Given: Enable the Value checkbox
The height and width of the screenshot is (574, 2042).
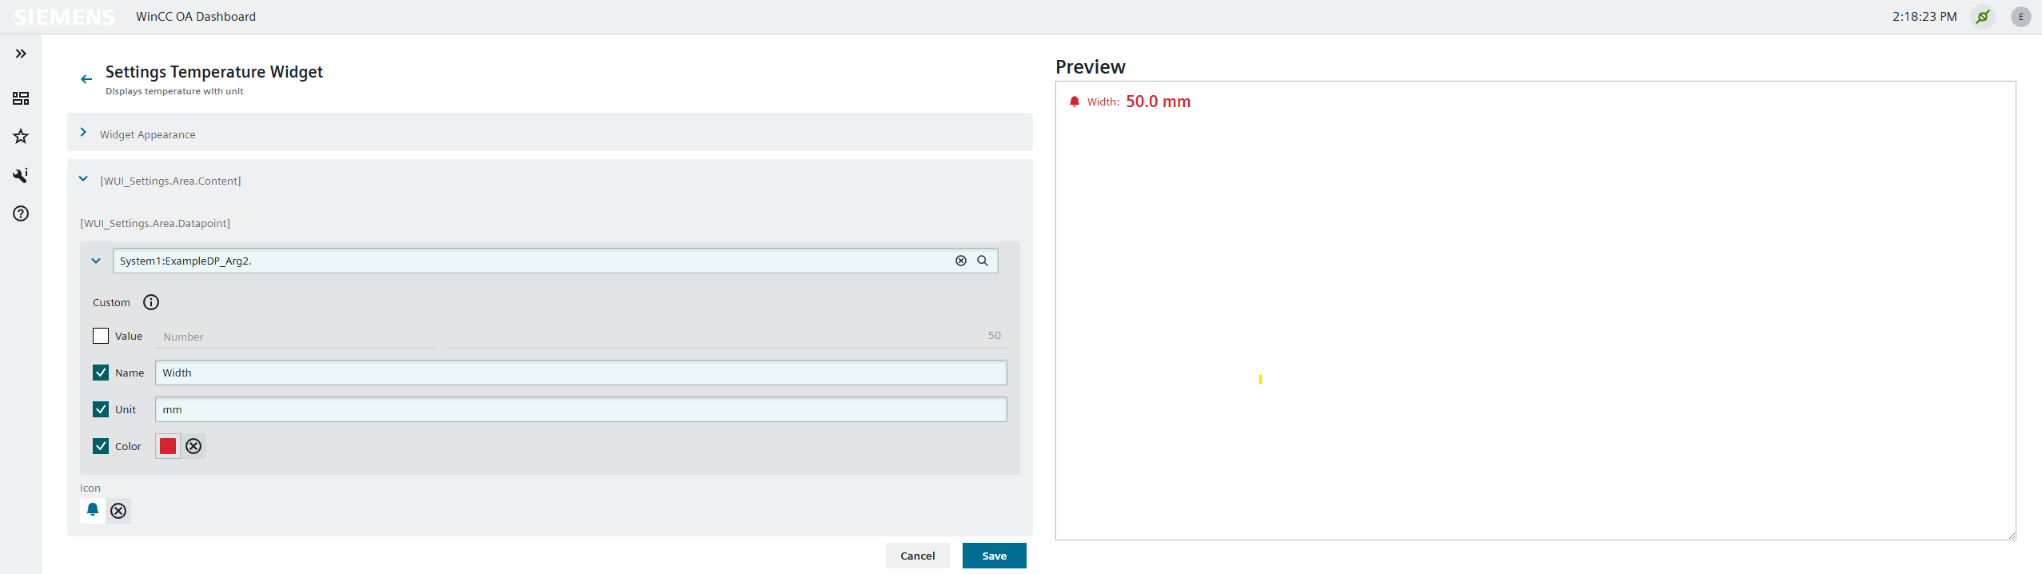Looking at the screenshot, I should [101, 336].
